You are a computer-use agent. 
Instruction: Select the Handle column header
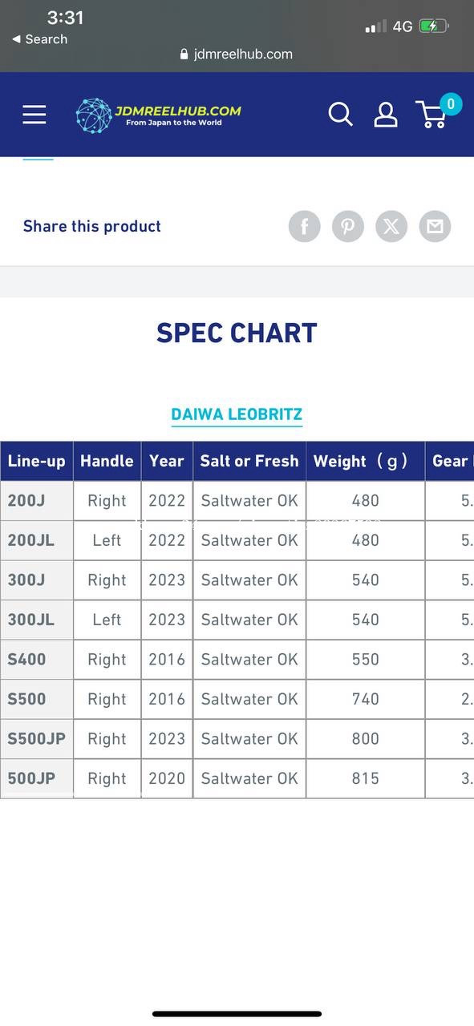tap(107, 461)
